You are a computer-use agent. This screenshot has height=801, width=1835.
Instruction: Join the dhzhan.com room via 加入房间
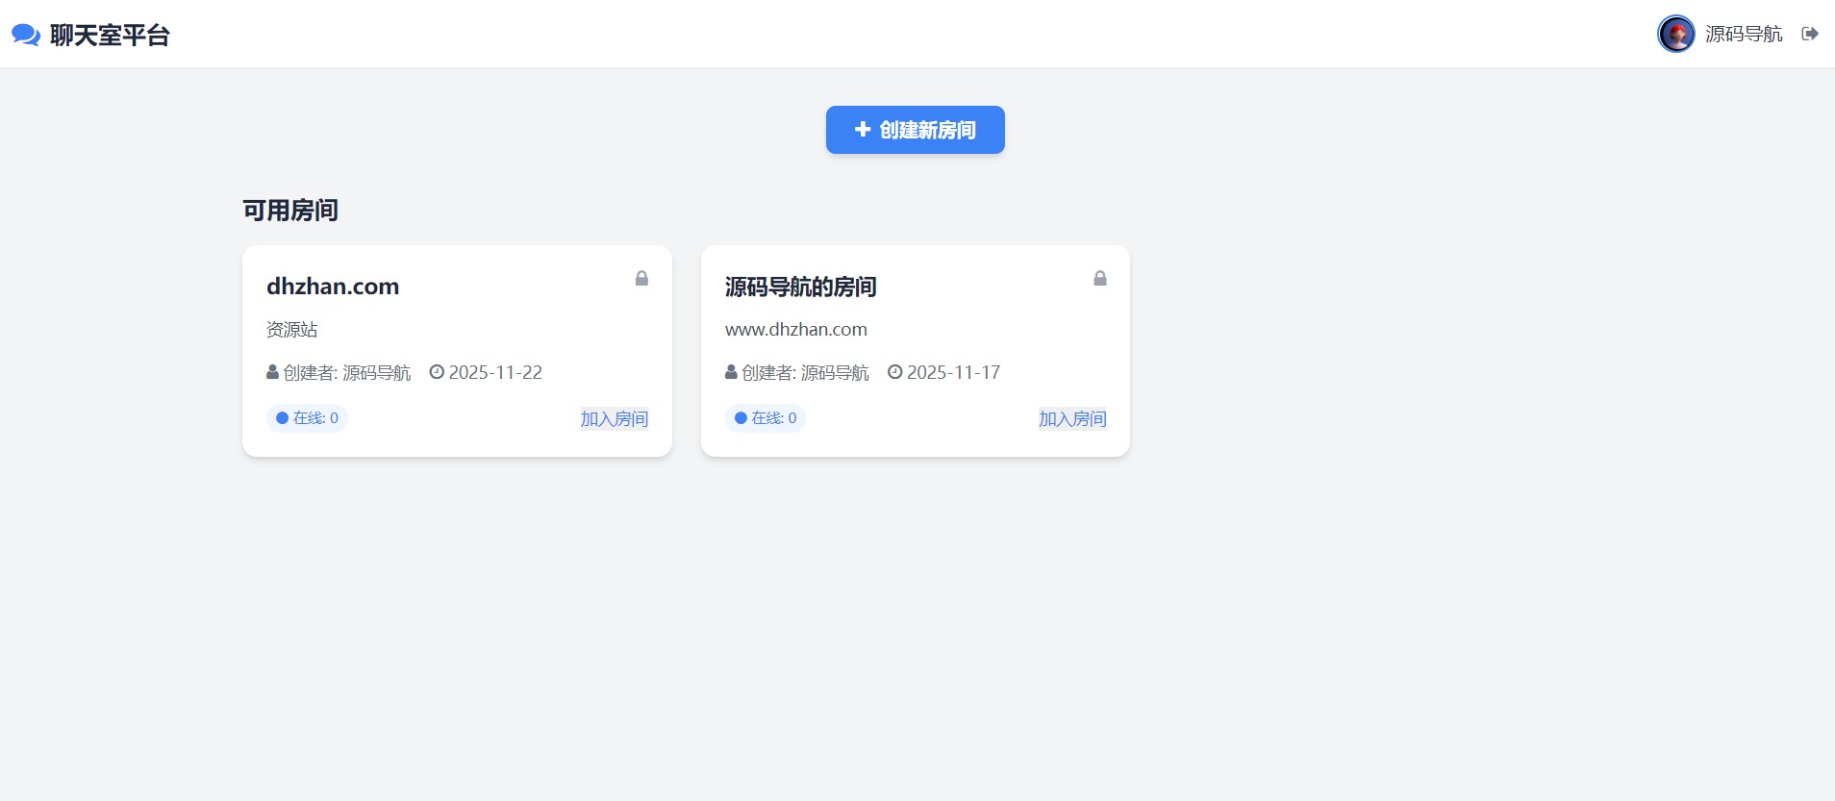coord(614,419)
